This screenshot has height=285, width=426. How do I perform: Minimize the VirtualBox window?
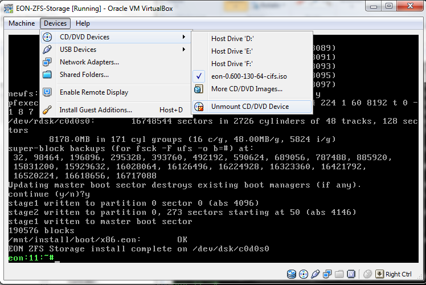374,6
